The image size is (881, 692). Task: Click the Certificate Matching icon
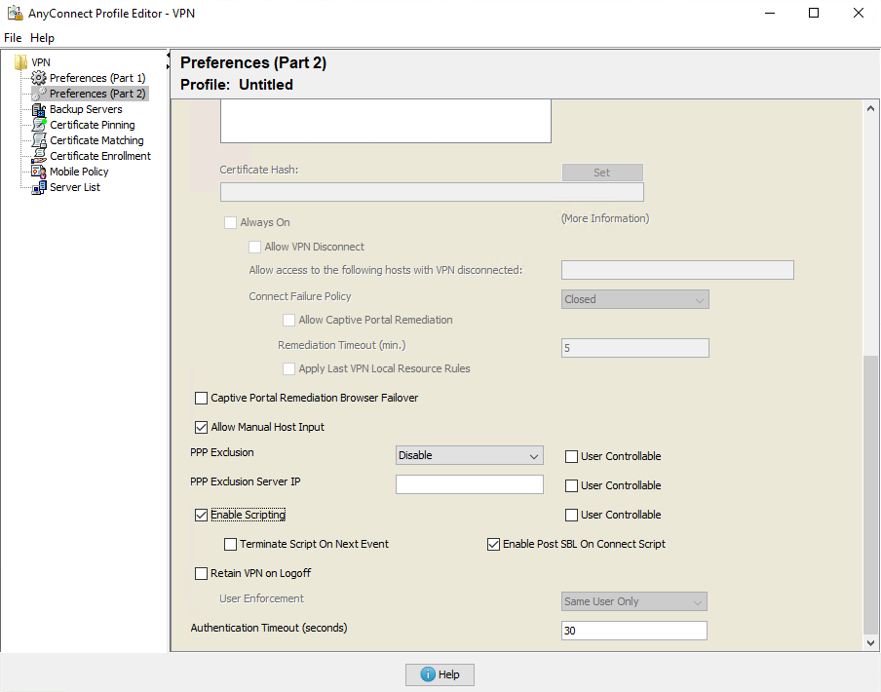coord(39,140)
